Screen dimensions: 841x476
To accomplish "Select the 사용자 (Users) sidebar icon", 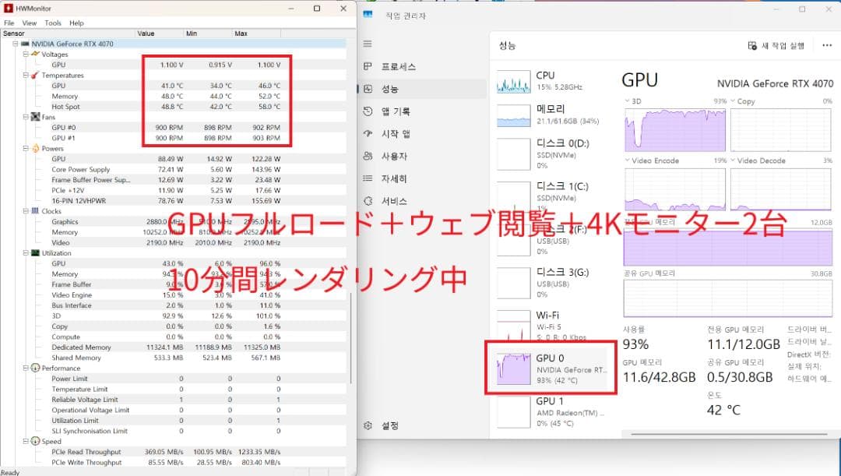I will [366, 156].
